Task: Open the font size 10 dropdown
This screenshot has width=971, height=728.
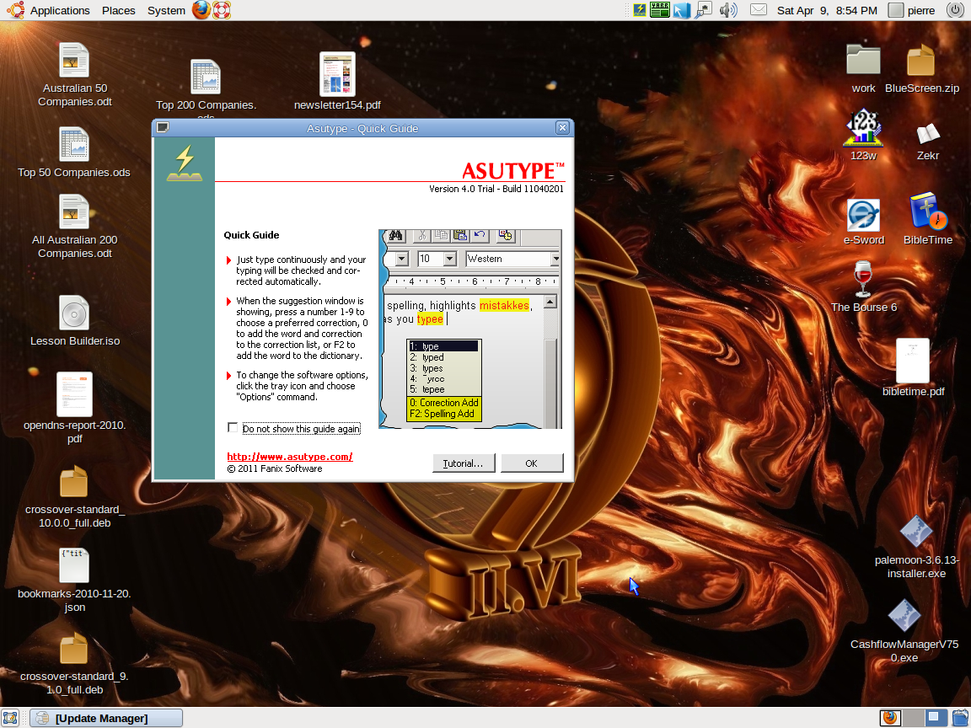Action: tap(449, 258)
